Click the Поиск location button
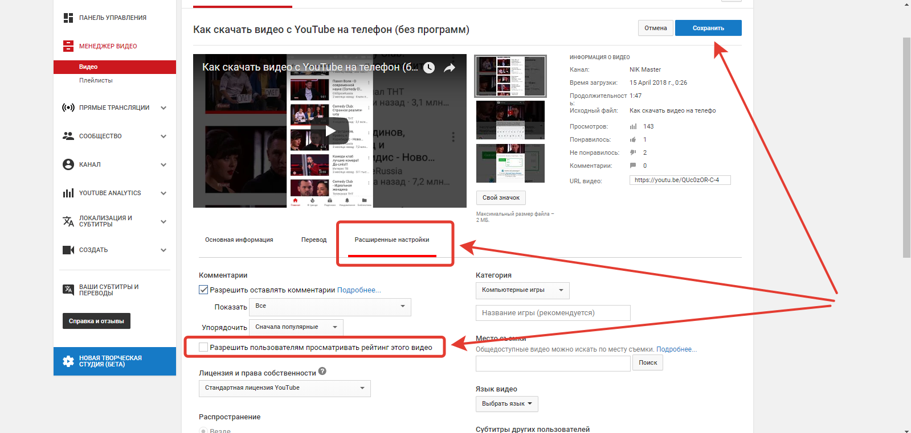Screen dimensions: 911x433 (x=648, y=362)
